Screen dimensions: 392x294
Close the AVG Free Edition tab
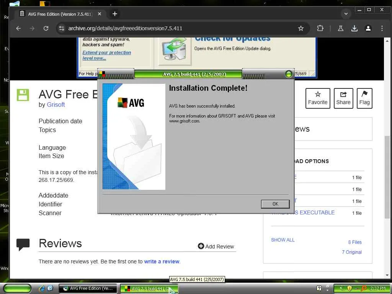100,14
